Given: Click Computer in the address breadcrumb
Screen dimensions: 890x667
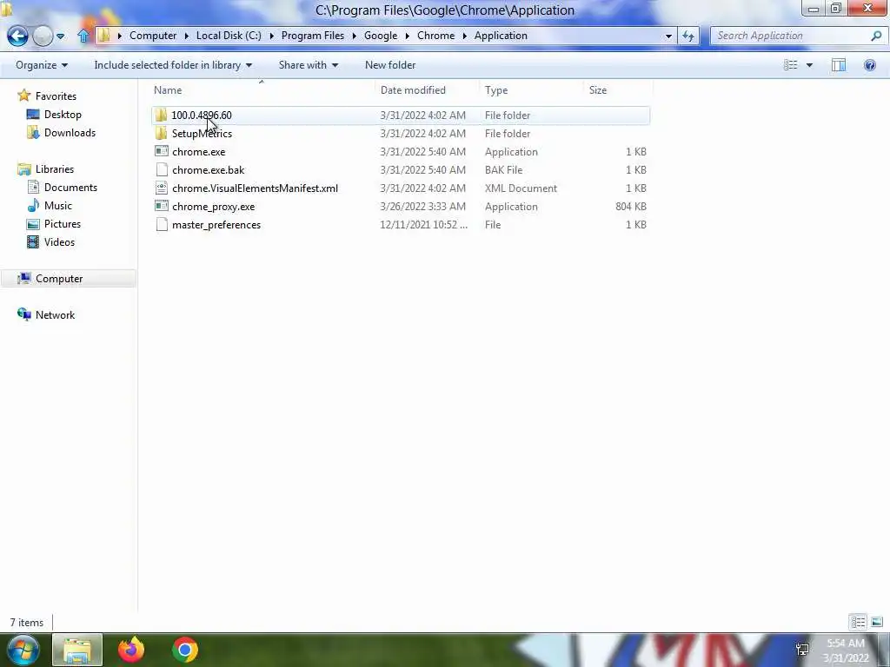Looking at the screenshot, I should tap(153, 36).
